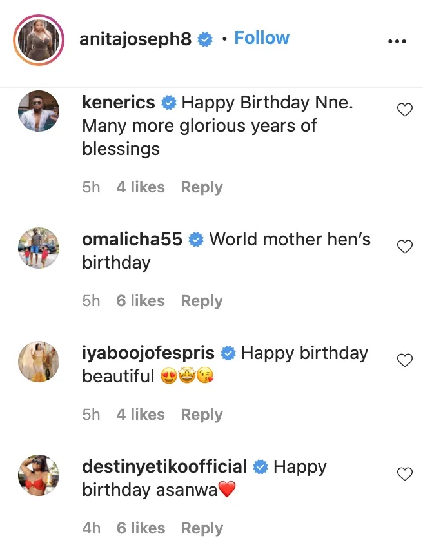
Task: Reply to omalicha55 comment
Action: point(201,301)
